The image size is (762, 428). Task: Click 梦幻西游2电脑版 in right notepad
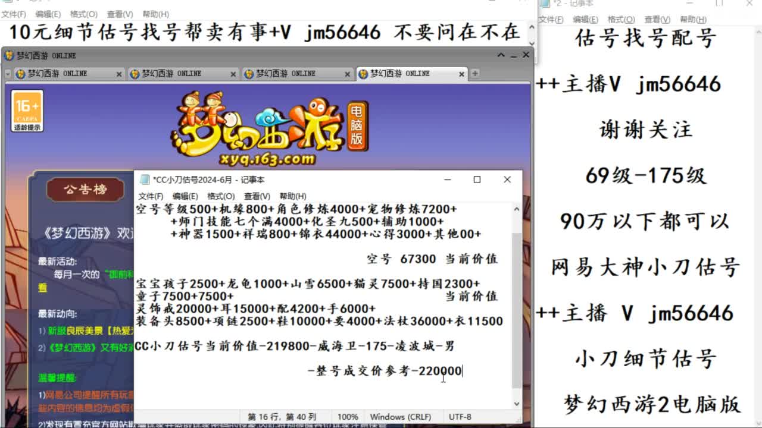[x=652, y=404]
